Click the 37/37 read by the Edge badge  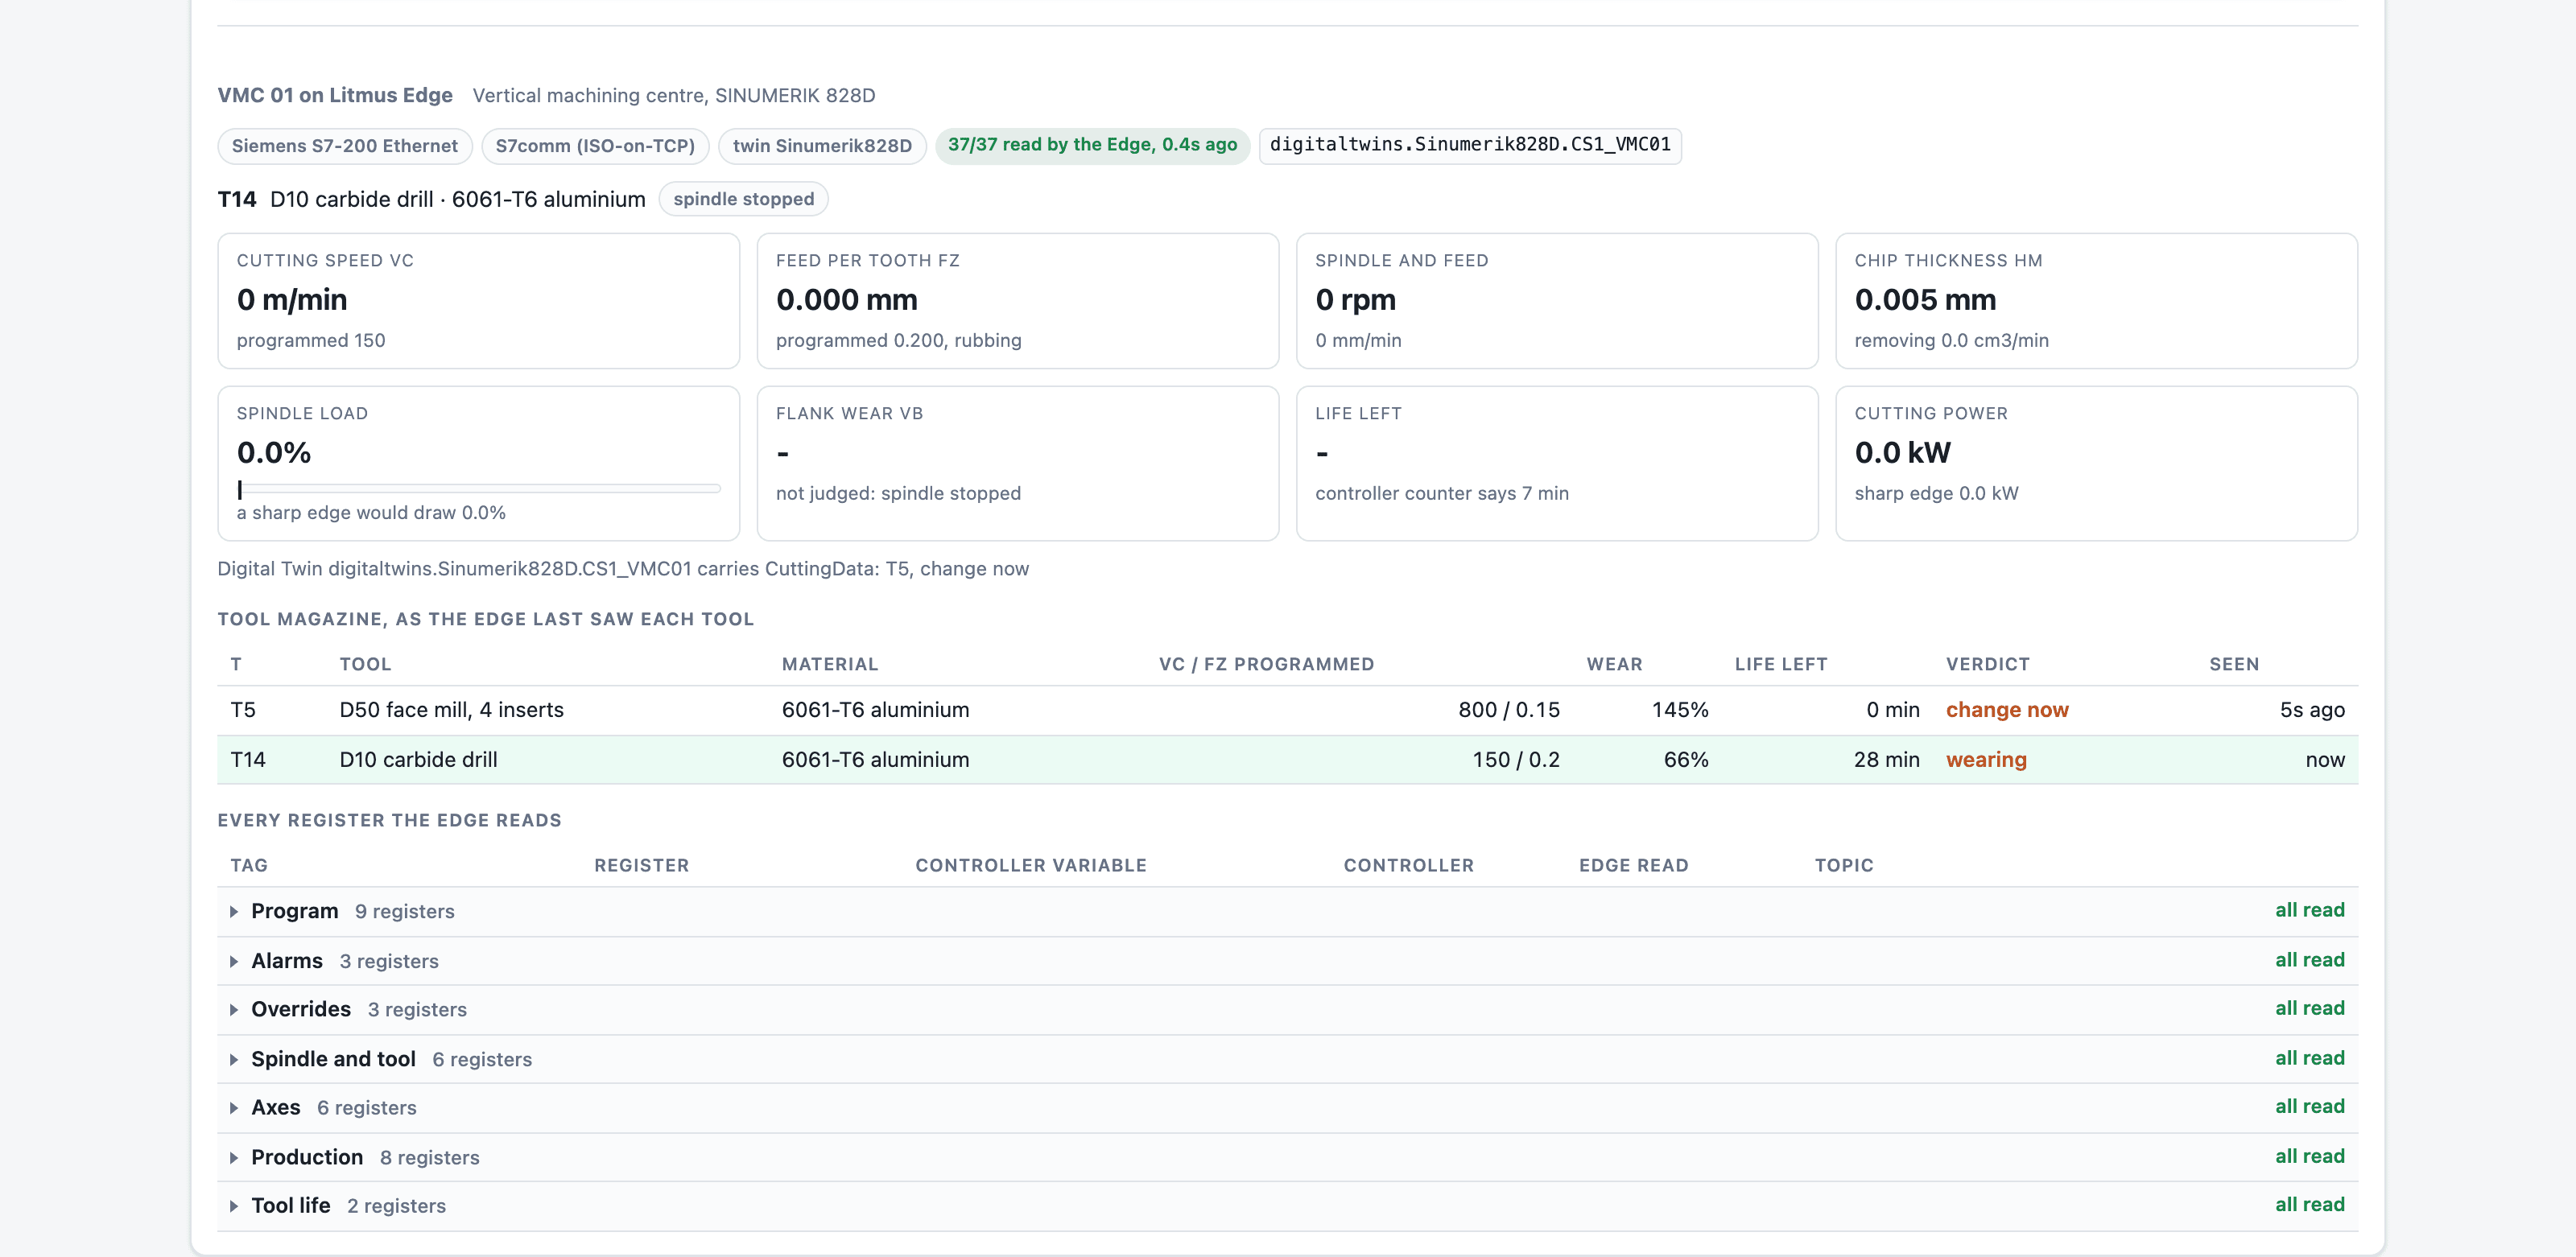tap(1092, 145)
